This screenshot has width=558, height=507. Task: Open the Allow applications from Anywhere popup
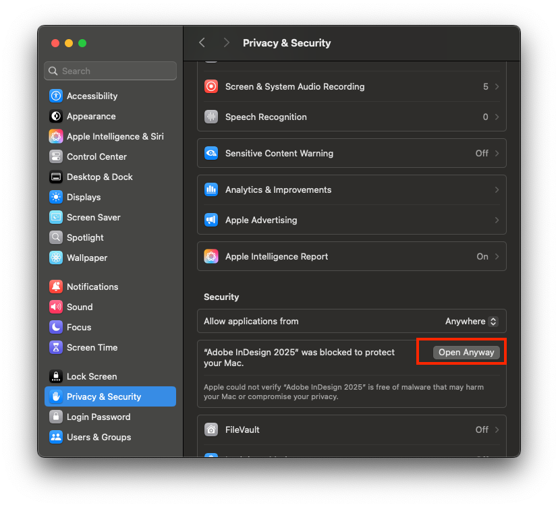(471, 321)
